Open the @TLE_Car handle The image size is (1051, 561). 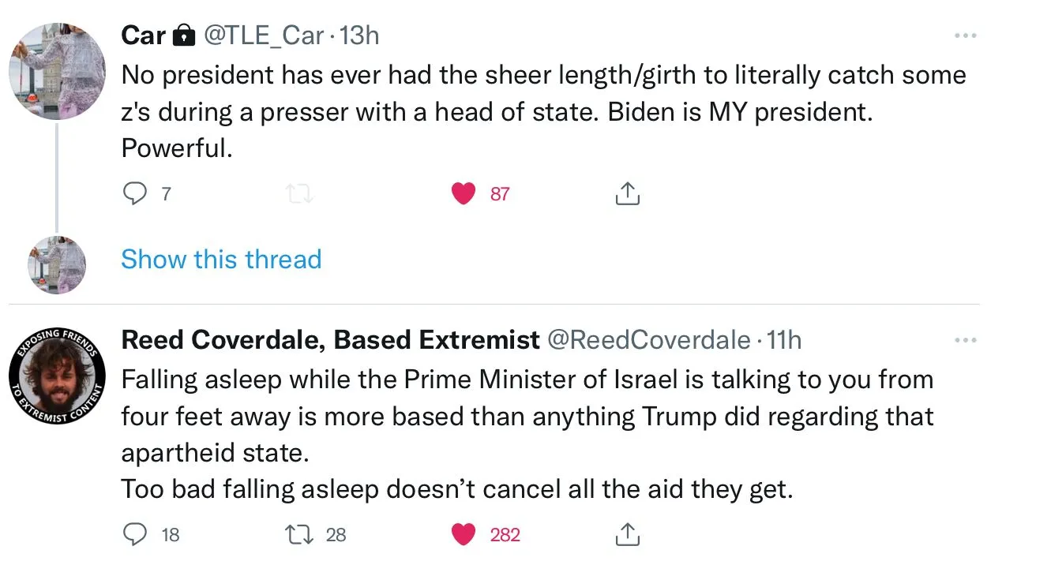tap(265, 36)
